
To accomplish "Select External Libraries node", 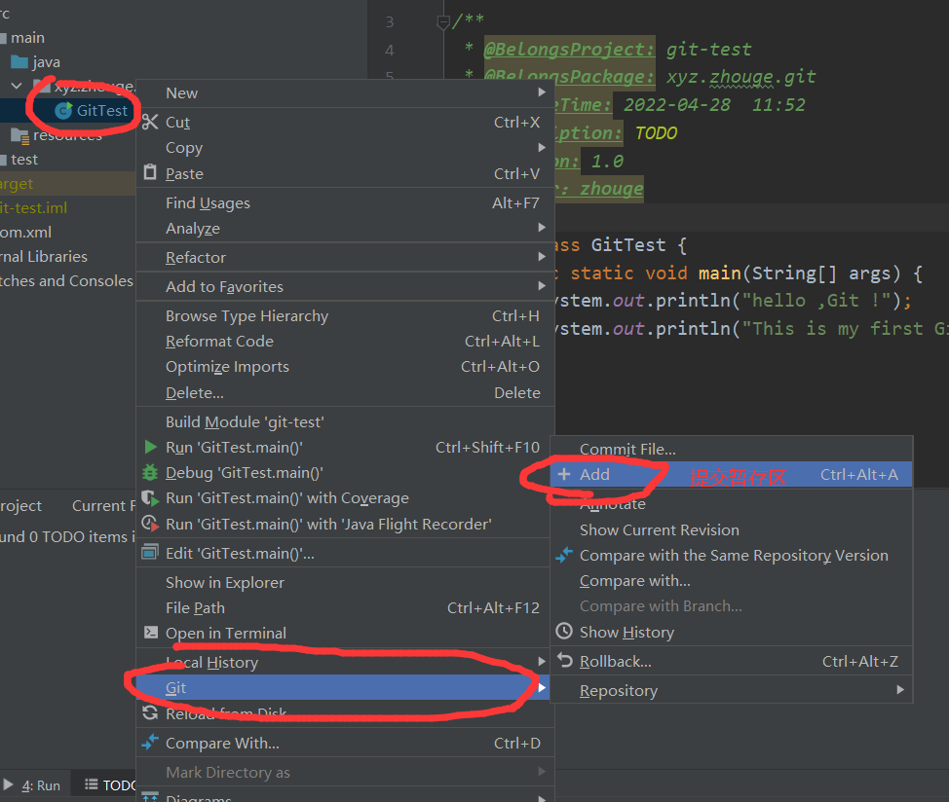I will click(44, 256).
